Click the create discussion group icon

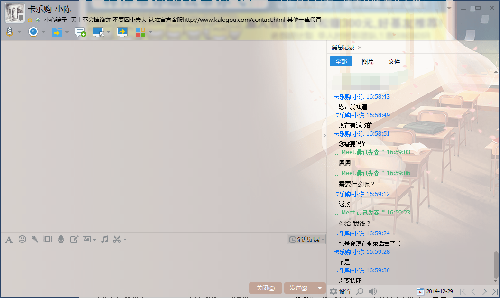pos(81,32)
